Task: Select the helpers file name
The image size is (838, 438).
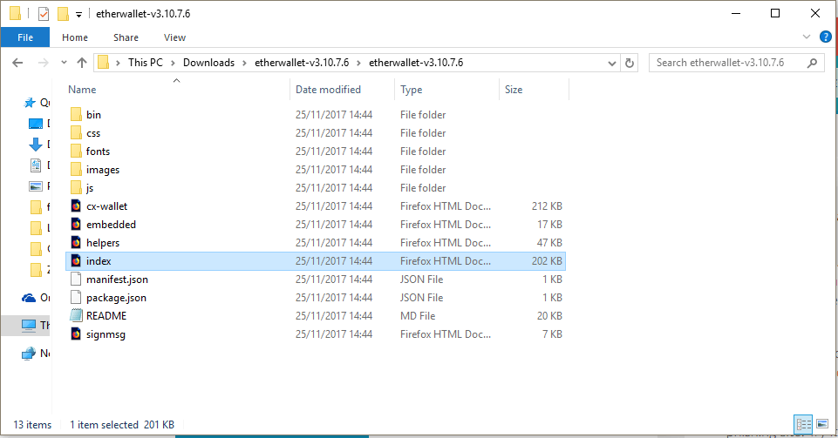Action: pos(103,243)
